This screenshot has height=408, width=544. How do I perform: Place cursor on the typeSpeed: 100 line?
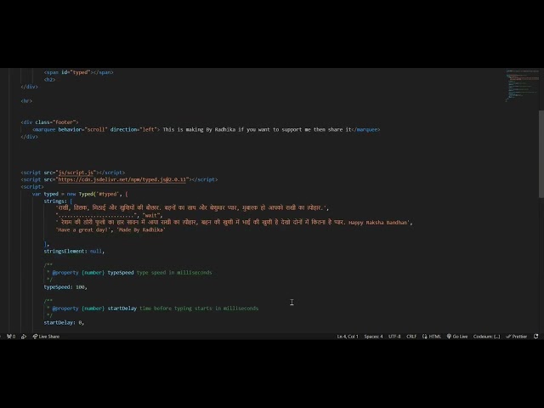point(65,287)
